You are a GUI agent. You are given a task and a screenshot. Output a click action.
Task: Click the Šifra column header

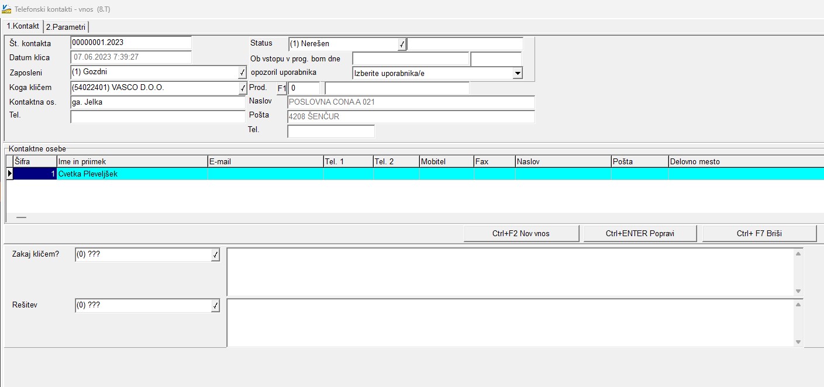click(x=35, y=161)
